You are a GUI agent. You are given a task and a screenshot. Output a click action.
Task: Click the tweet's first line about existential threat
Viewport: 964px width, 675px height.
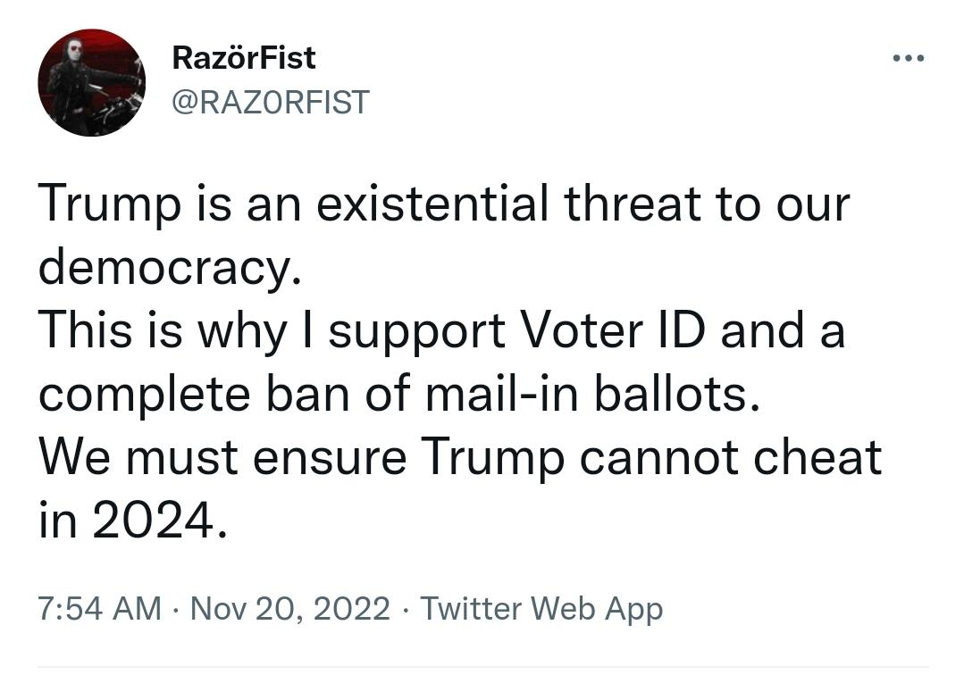point(443,204)
